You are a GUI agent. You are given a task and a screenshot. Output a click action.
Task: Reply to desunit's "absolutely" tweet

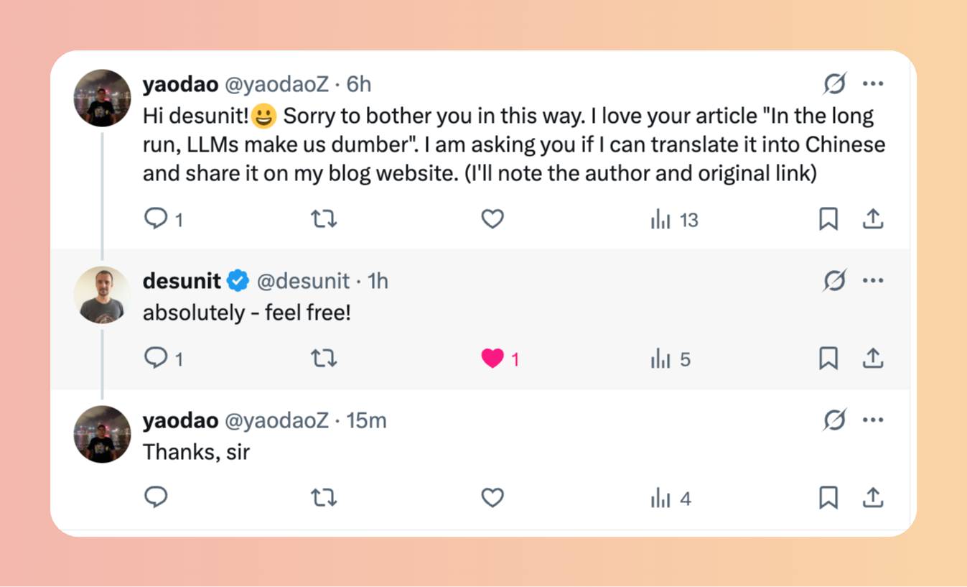pyautogui.click(x=156, y=358)
